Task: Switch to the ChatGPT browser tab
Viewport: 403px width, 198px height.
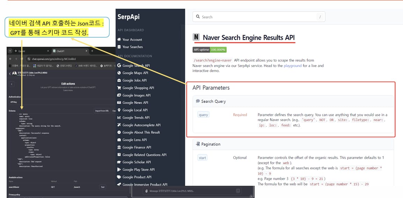Action: click(x=69, y=51)
